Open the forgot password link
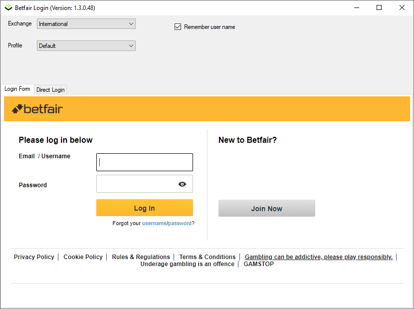The width and height of the screenshot is (414, 309). 180,224
